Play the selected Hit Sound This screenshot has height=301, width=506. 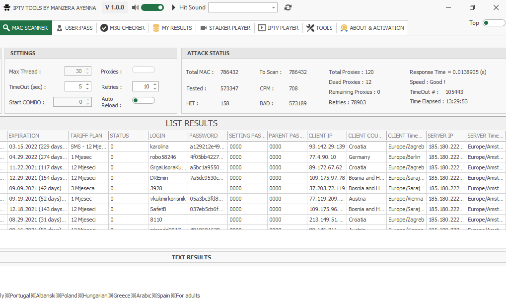pos(174,7)
